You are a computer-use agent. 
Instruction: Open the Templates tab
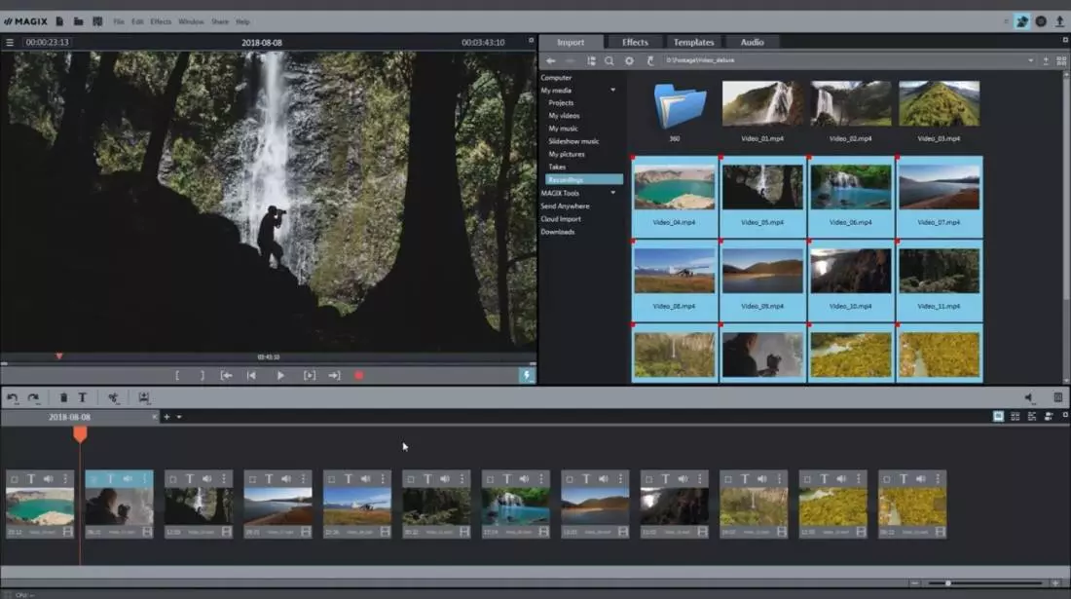tap(693, 42)
